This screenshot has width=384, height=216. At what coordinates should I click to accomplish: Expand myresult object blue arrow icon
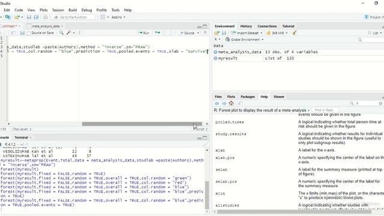pyautogui.click(x=215, y=58)
